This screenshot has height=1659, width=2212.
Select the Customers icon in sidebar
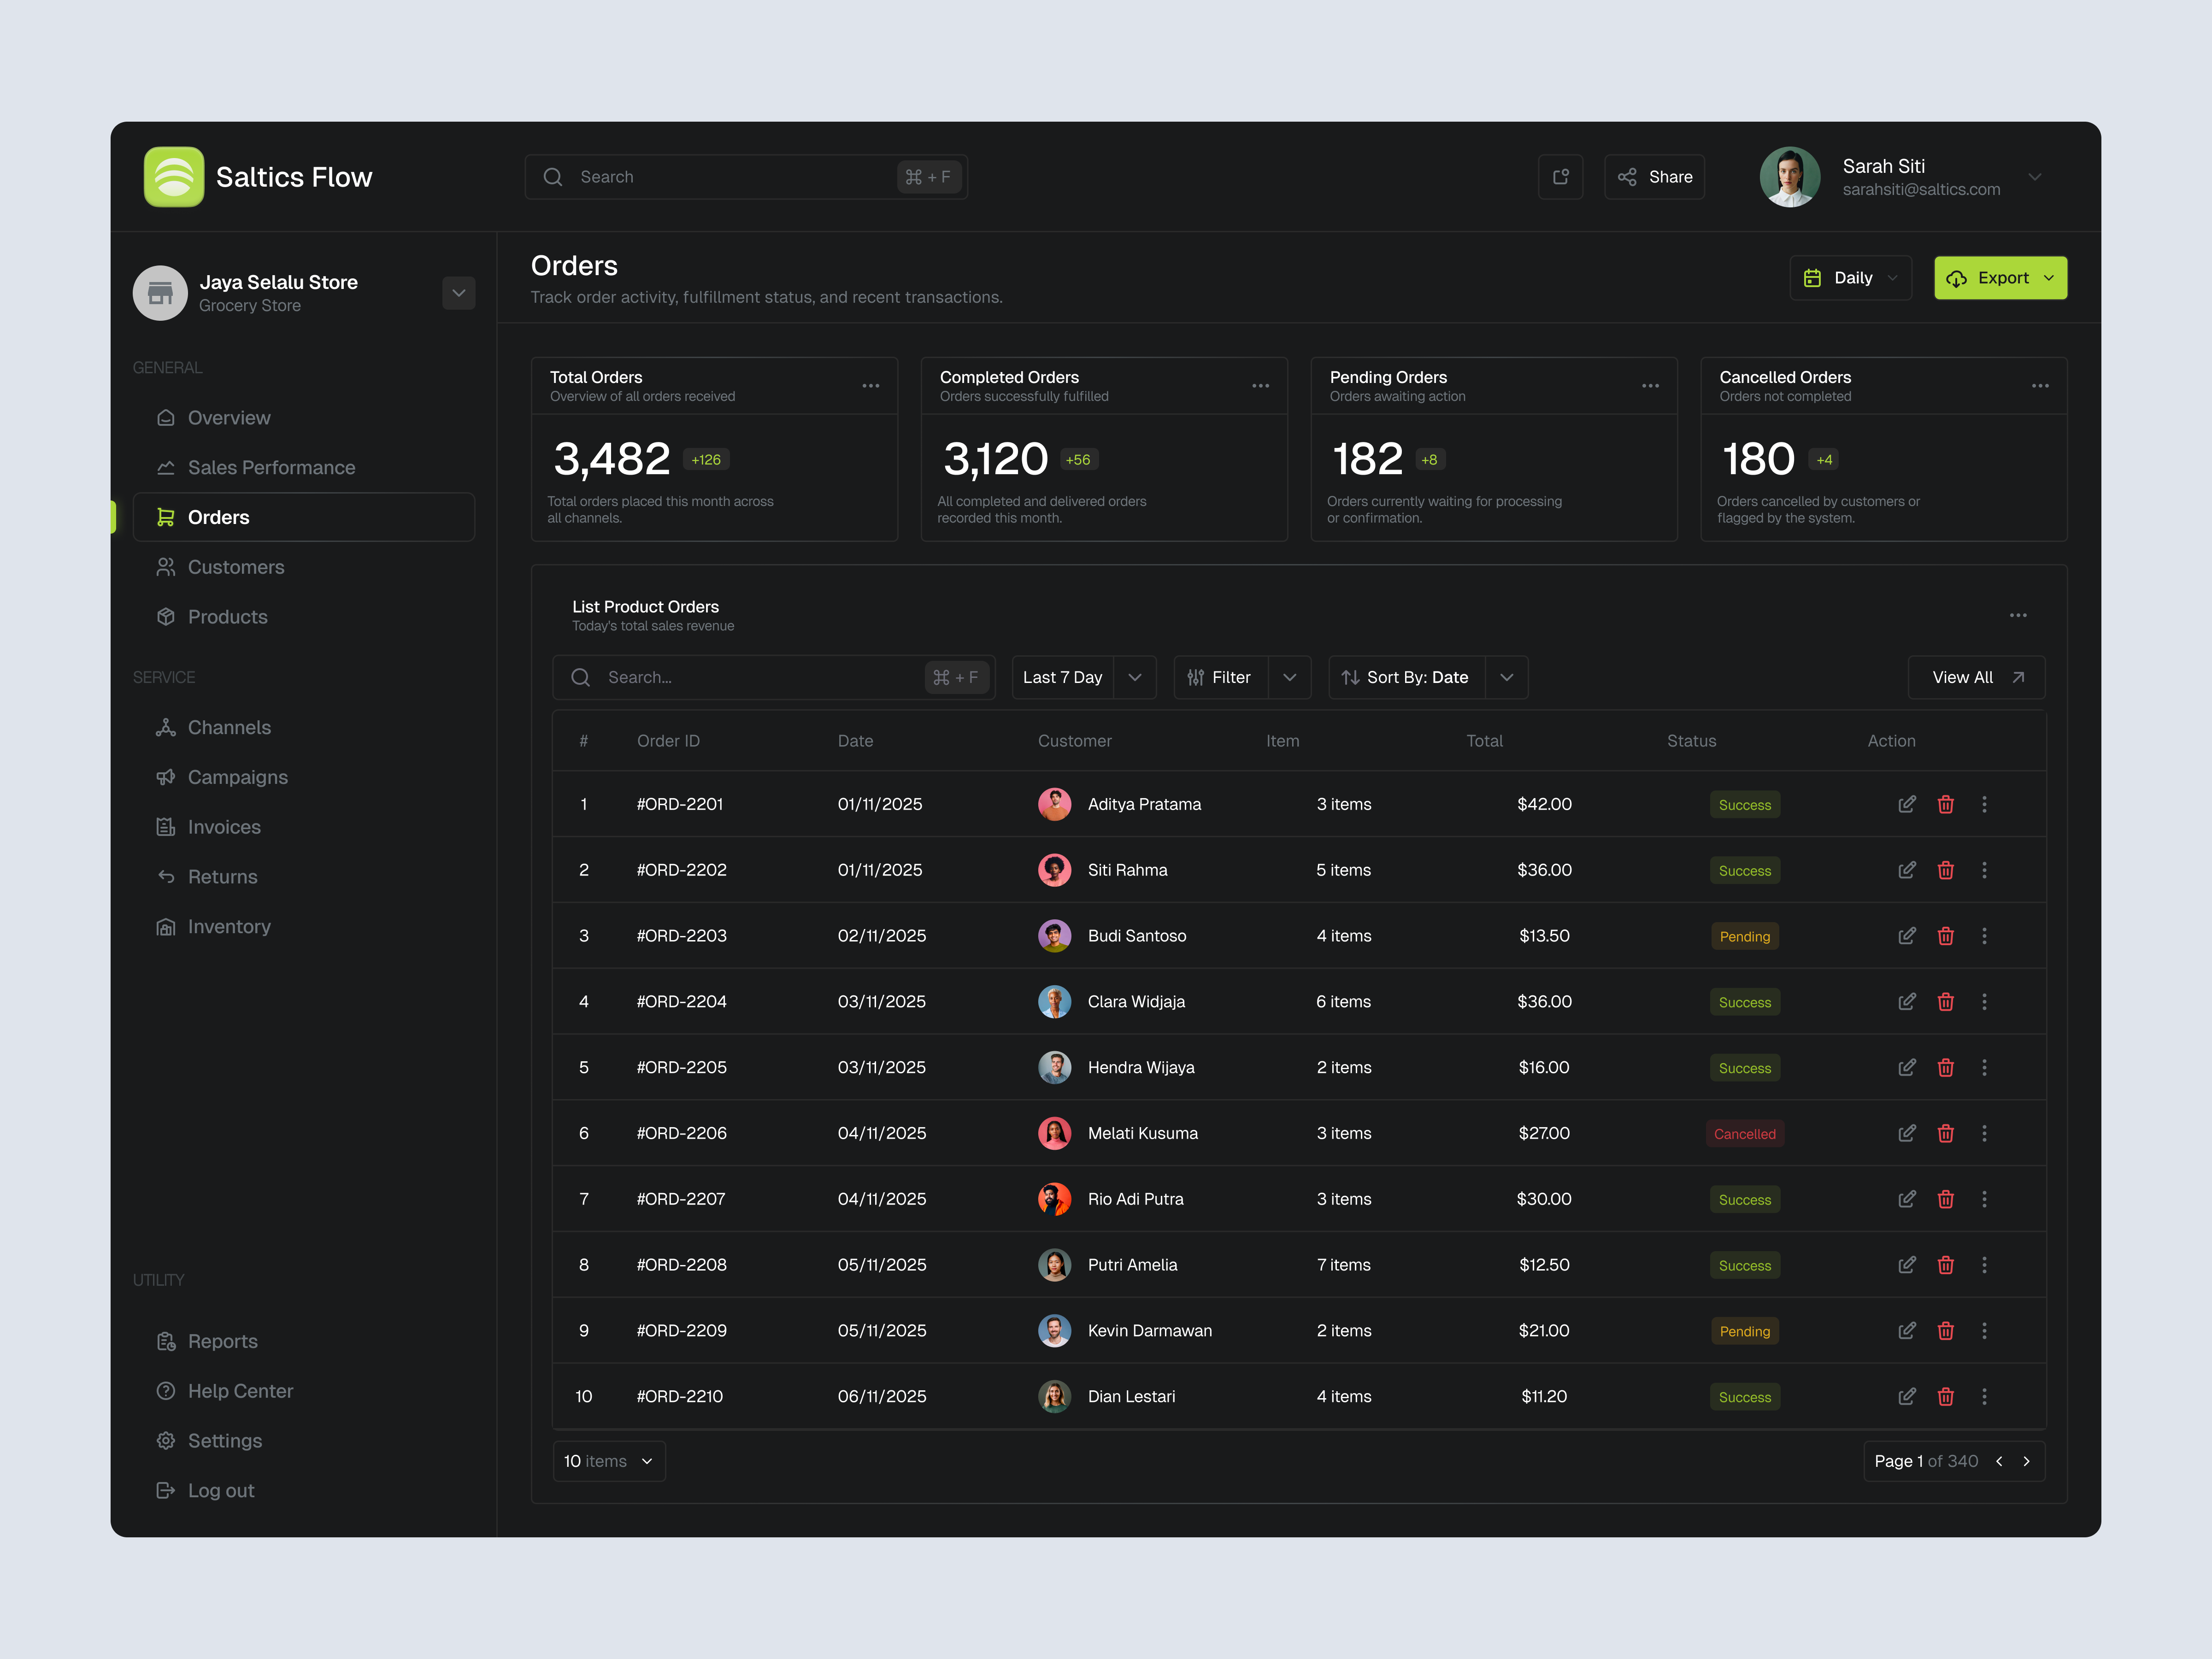[166, 567]
